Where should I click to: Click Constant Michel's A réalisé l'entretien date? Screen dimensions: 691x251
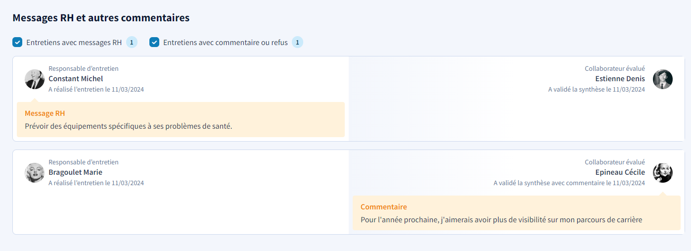tap(96, 90)
